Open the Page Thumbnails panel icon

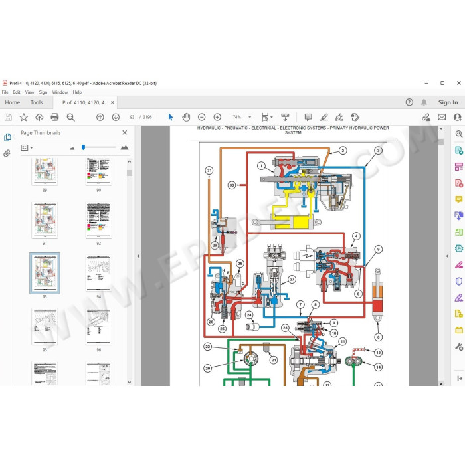[7, 138]
